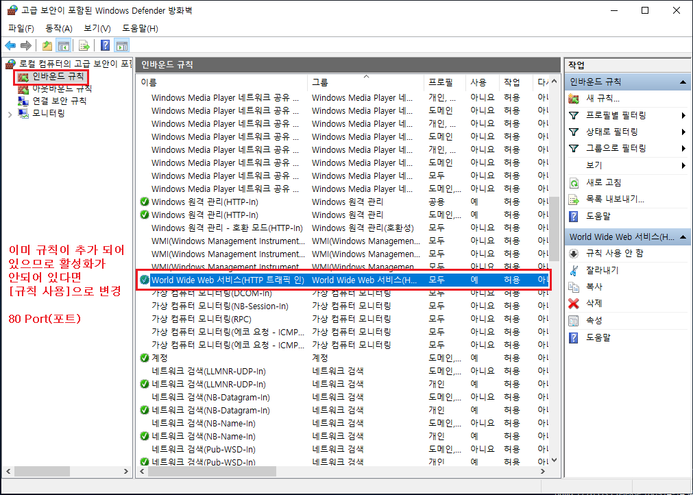Sort by the 작업 column header
693x495 pixels.
(x=516, y=83)
